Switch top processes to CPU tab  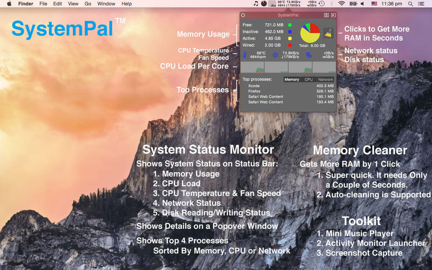pos(308,79)
